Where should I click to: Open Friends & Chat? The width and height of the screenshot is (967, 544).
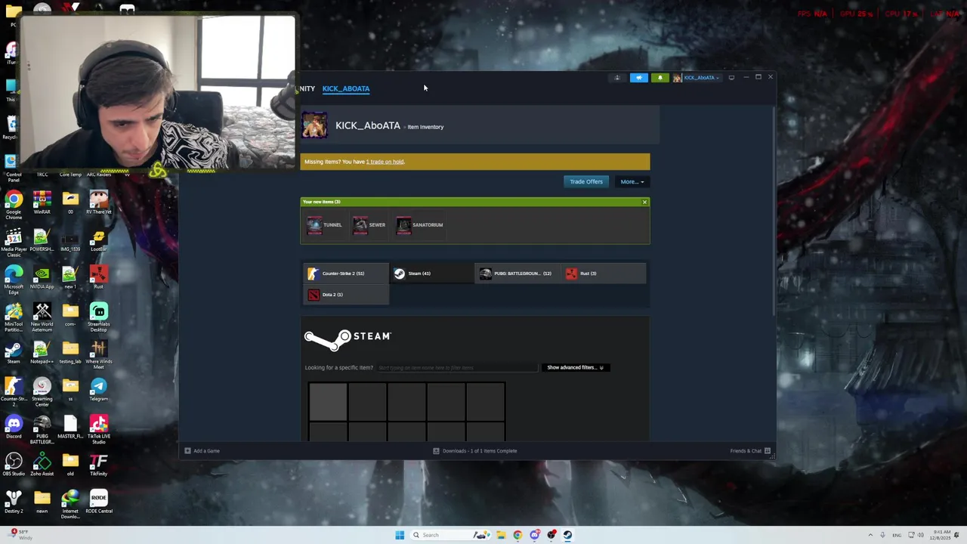pyautogui.click(x=750, y=451)
